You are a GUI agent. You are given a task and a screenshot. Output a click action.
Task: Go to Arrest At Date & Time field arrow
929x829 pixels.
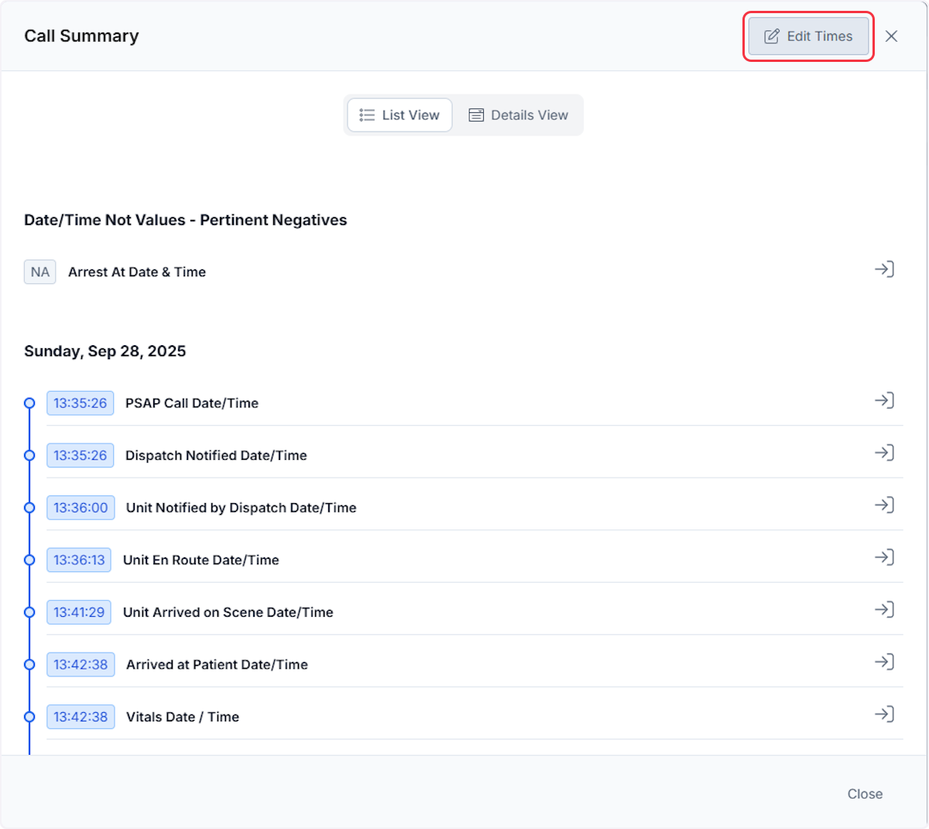pos(884,269)
